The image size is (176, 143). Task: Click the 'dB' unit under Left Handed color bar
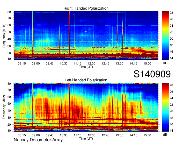pyautogui.click(x=165, y=135)
